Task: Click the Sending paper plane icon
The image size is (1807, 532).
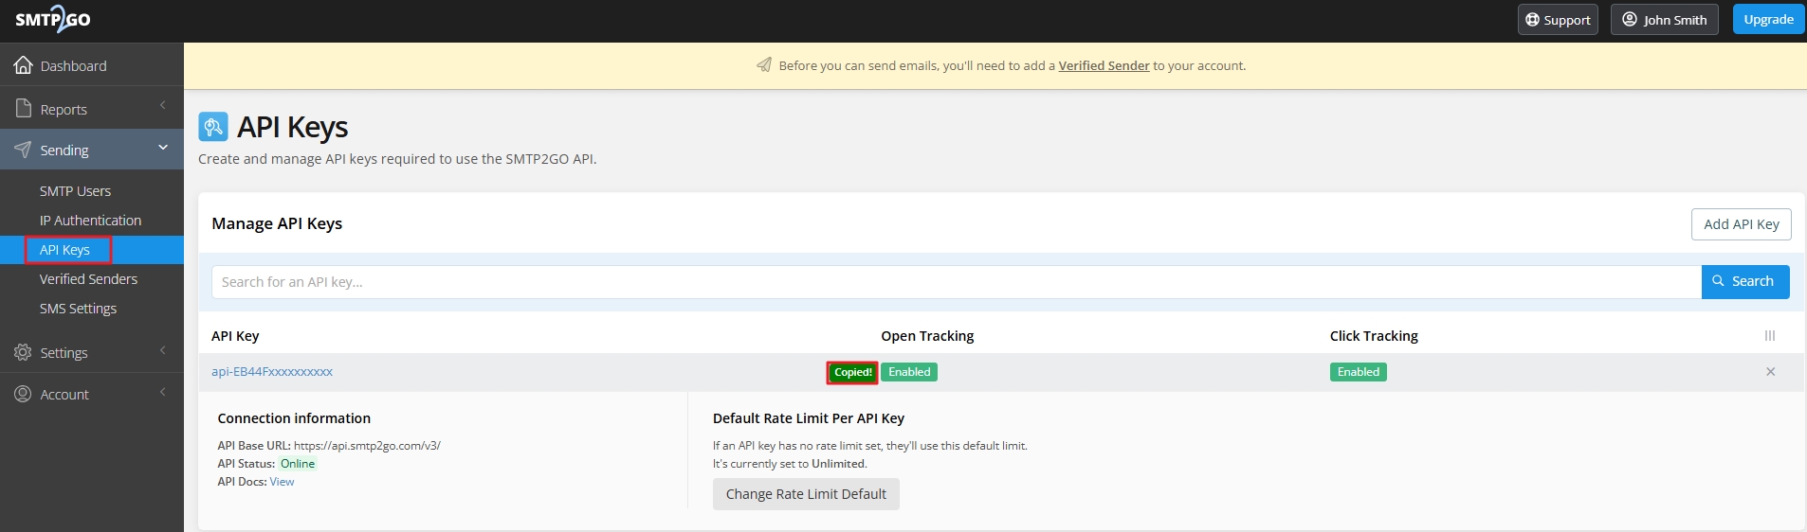Action: (x=23, y=150)
